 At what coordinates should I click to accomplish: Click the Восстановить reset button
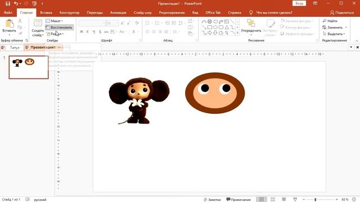coord(59,27)
